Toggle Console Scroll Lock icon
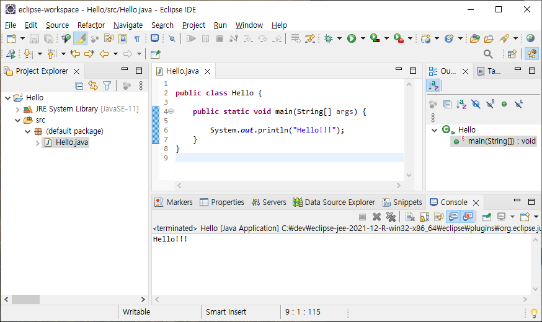The height and width of the screenshot is (322, 542). [424, 217]
